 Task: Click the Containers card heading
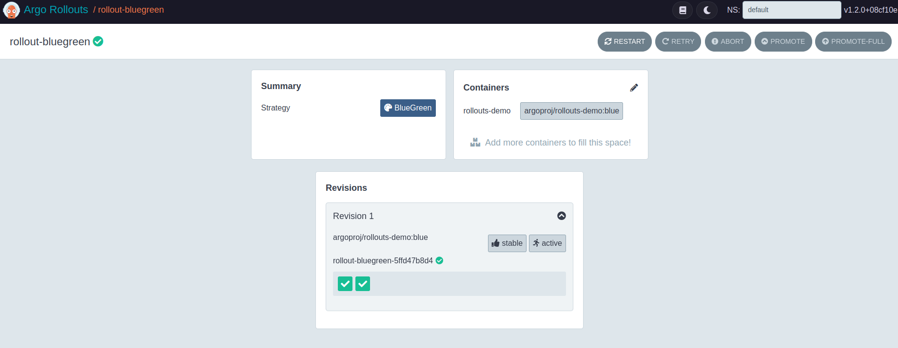pos(486,88)
